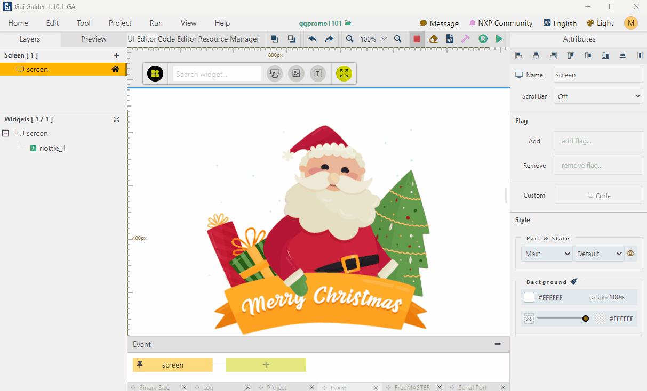Add a new screen with plus icon
Image resolution: width=647 pixels, height=391 pixels.
coord(116,55)
